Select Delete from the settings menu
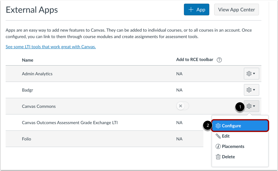This screenshot has height=171, width=278. click(x=225, y=157)
